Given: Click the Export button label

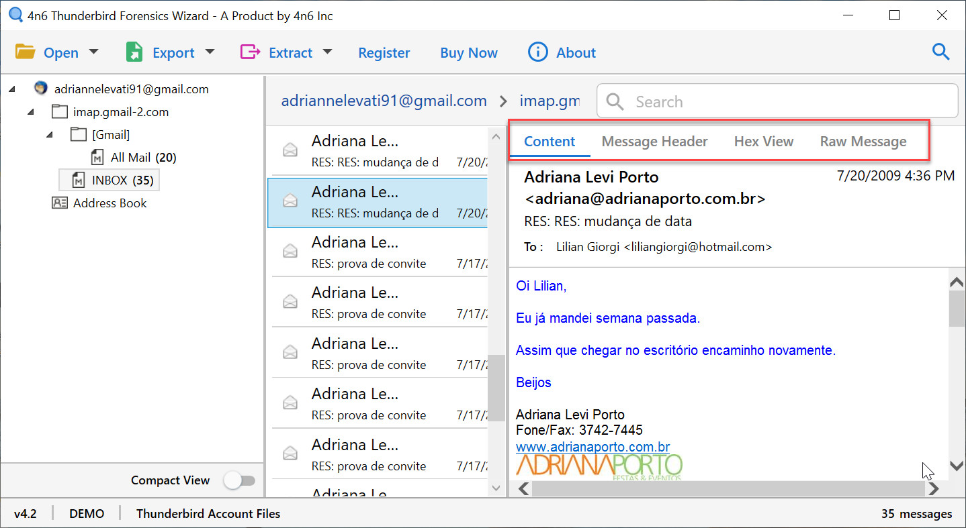Looking at the screenshot, I should 173,53.
